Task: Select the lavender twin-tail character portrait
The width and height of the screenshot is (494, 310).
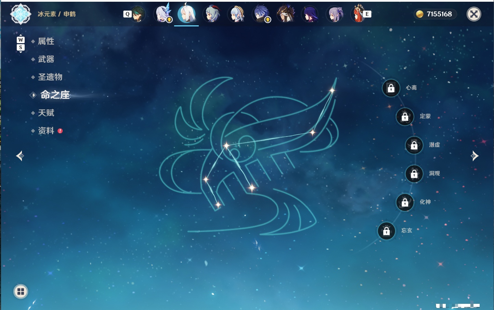Action: [335, 14]
